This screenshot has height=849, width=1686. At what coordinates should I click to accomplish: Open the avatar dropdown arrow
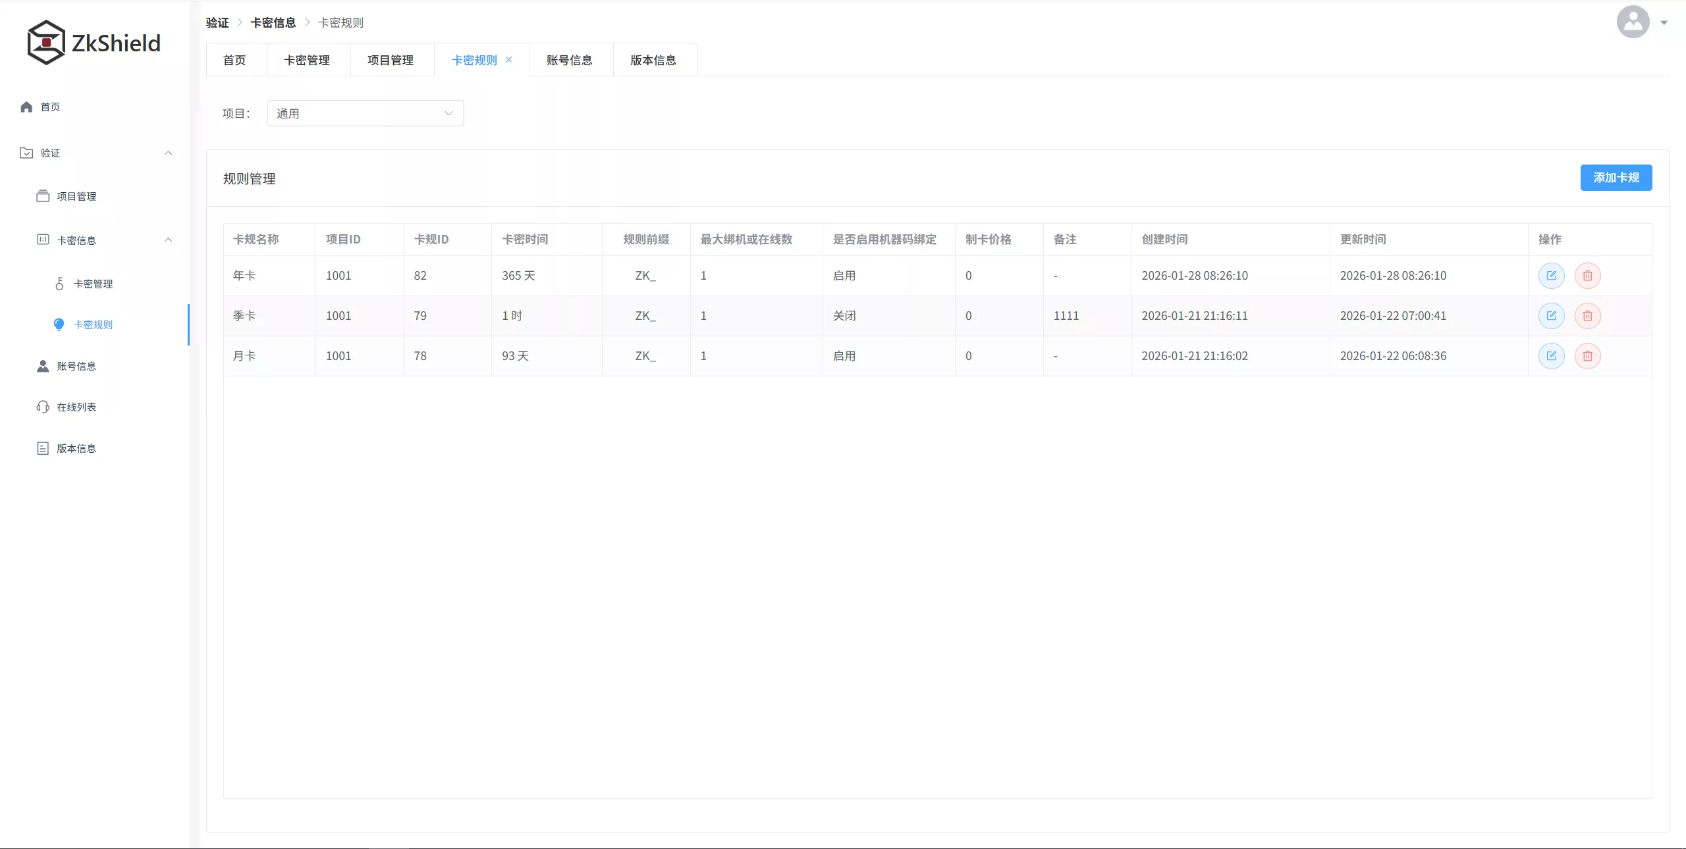pos(1664,23)
